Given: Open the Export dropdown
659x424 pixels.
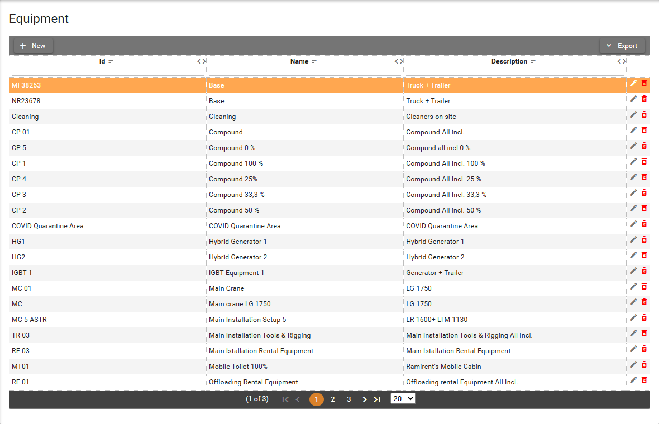Looking at the screenshot, I should coord(622,46).
